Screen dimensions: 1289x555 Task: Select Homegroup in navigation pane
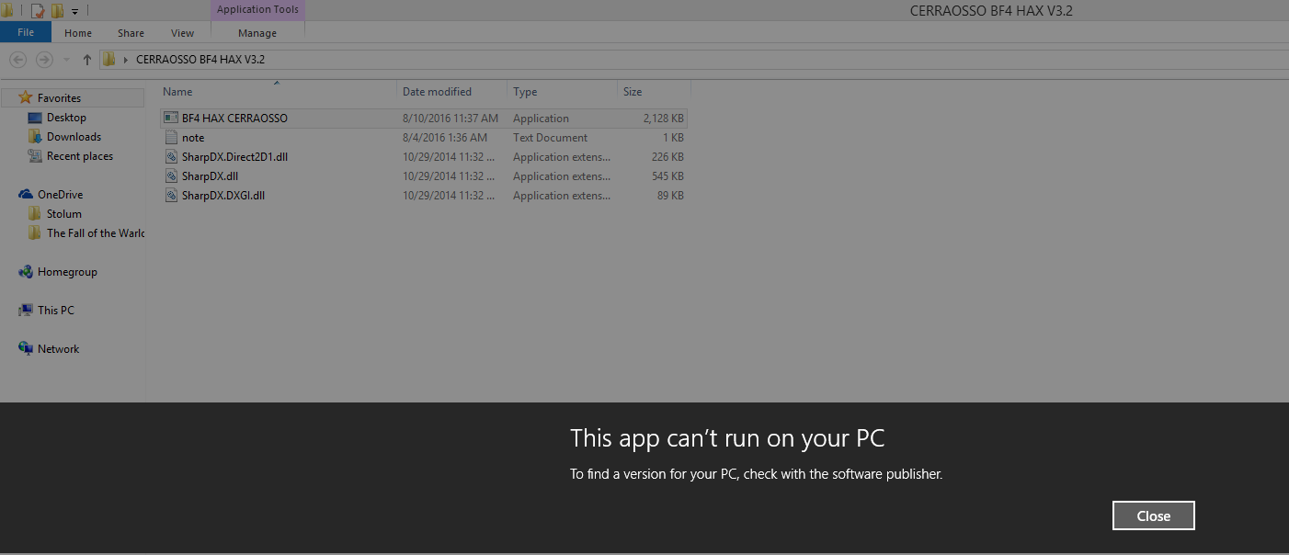[x=67, y=272]
